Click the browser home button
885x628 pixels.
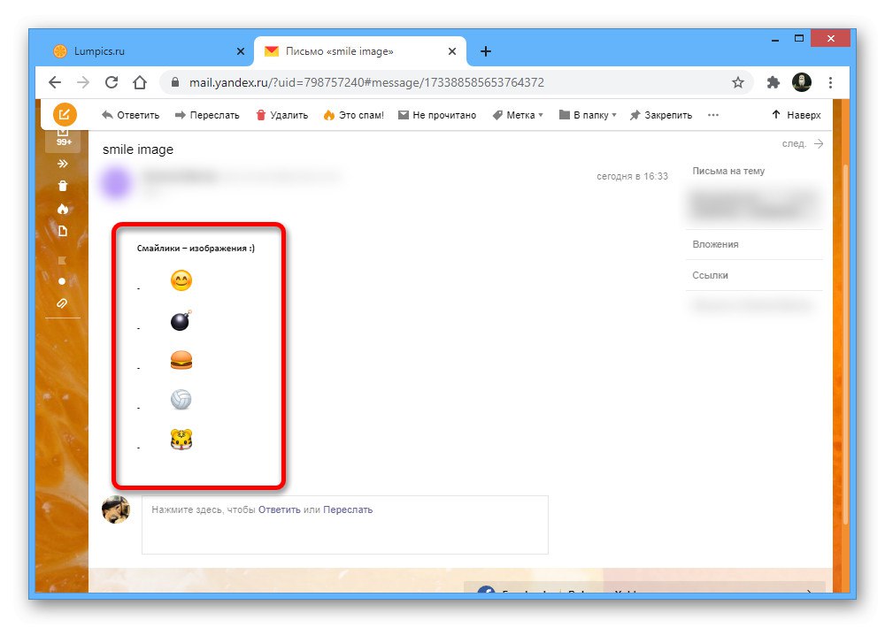point(140,82)
